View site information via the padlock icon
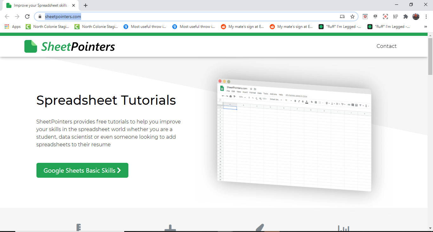This screenshot has width=433, height=232. click(40, 17)
